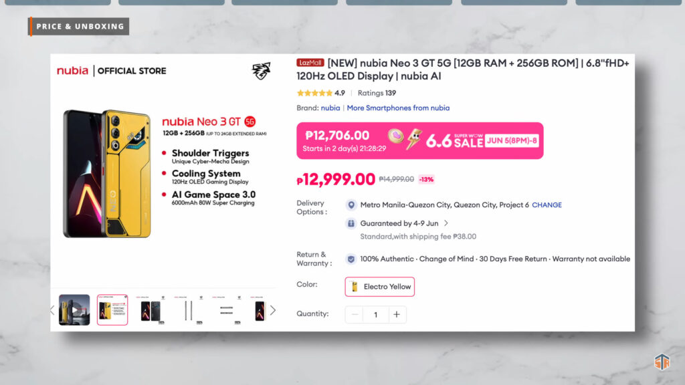
Task: Decrease quantity with the minus button
Action: coord(355,315)
